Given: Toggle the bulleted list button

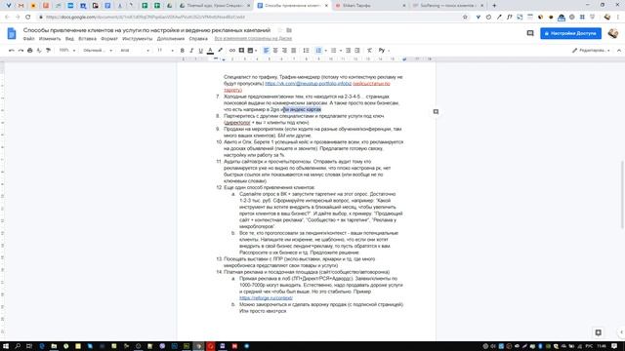Looking at the screenshot, I should (x=334, y=51).
